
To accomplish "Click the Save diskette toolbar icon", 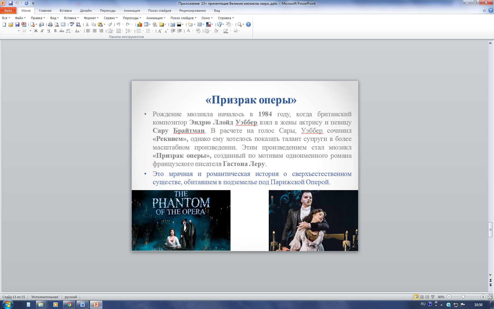I will 17,24.
